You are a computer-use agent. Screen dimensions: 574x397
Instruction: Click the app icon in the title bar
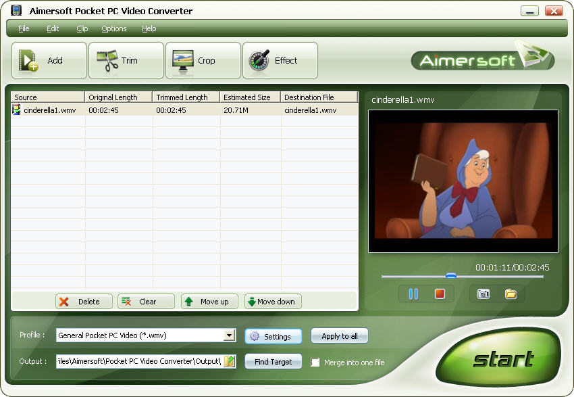click(16, 11)
